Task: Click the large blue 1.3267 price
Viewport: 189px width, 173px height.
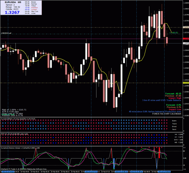Action: point(12,12)
